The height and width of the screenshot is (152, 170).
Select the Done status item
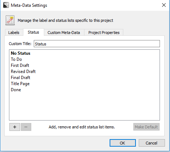click(x=84, y=90)
